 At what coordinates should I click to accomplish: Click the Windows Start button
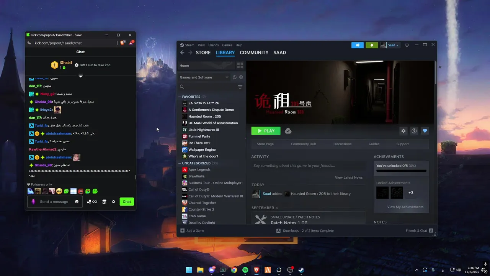tap(189, 270)
